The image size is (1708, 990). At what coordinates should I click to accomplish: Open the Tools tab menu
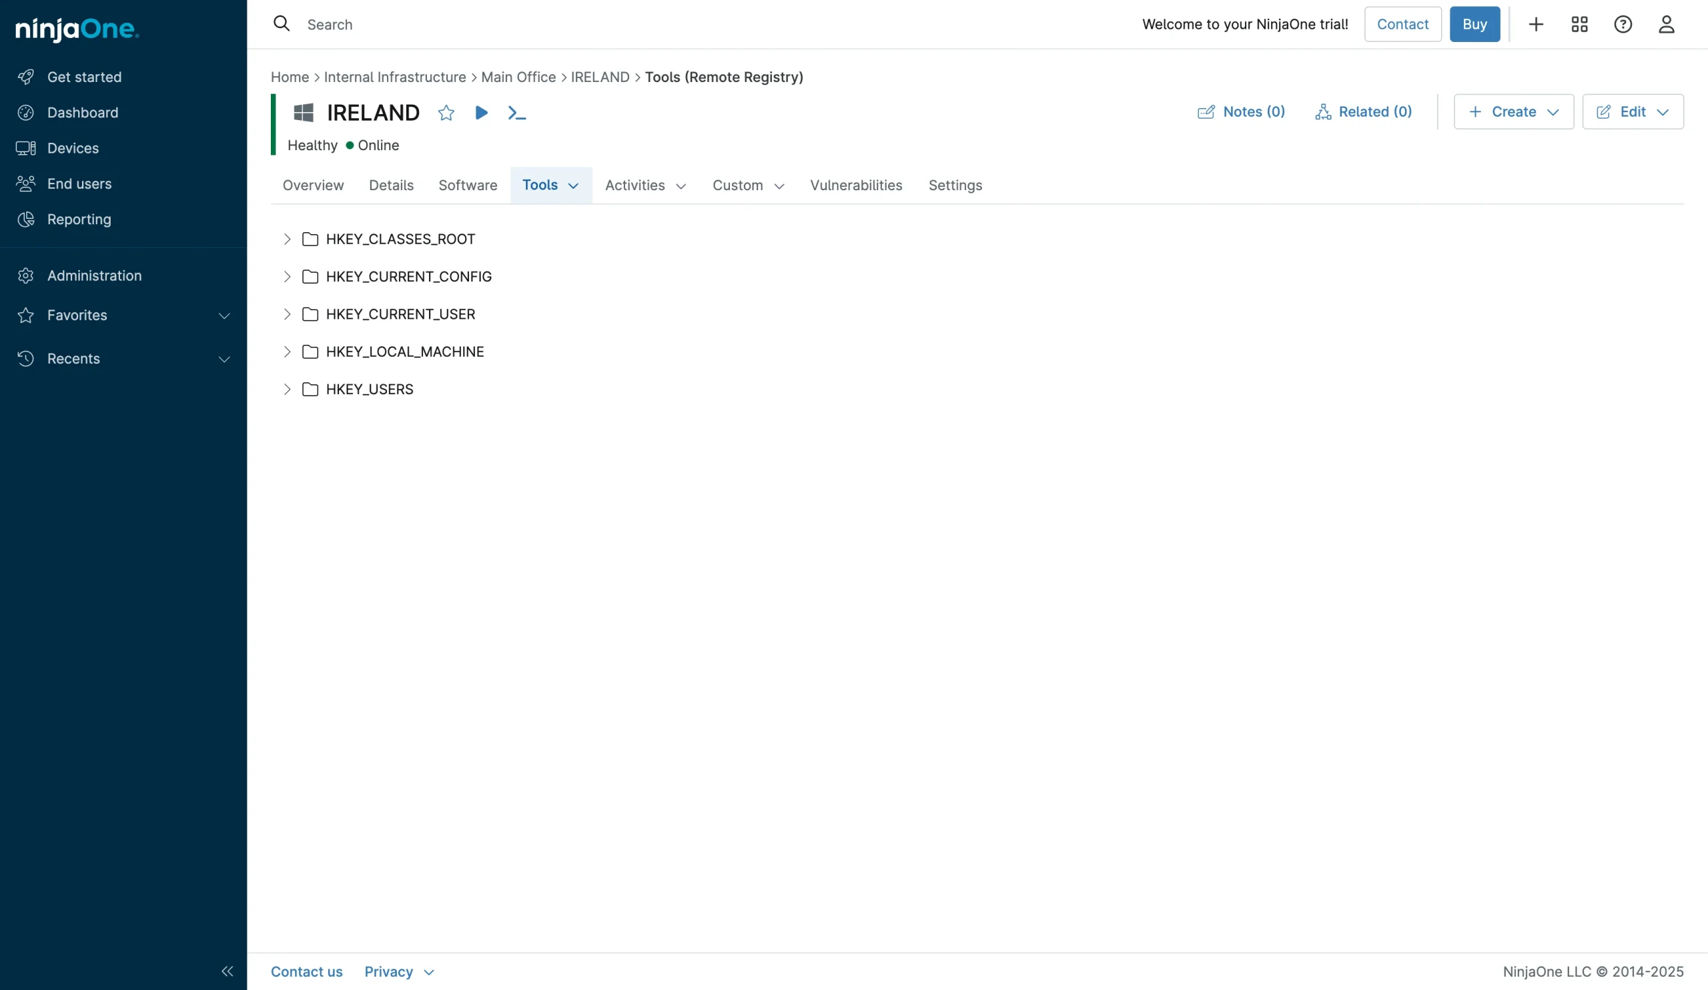tap(550, 185)
